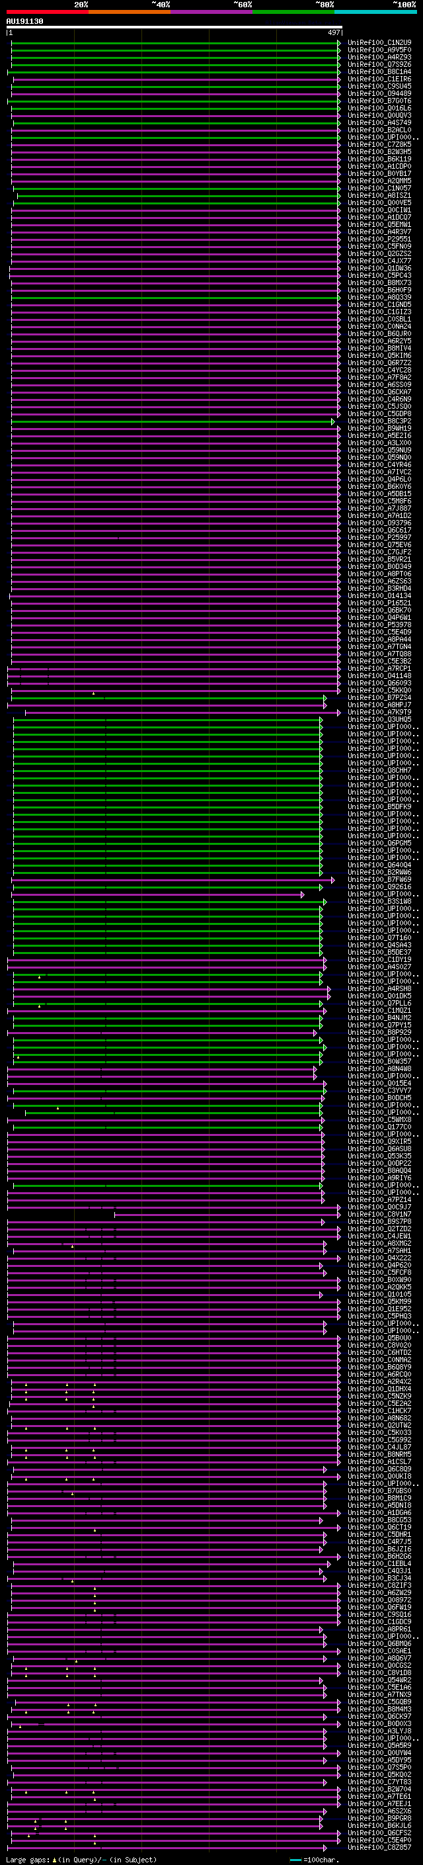The width and height of the screenshot is (423, 1865).
Task: Open entry UniRef100_A4RZ93
Action: click(x=379, y=57)
